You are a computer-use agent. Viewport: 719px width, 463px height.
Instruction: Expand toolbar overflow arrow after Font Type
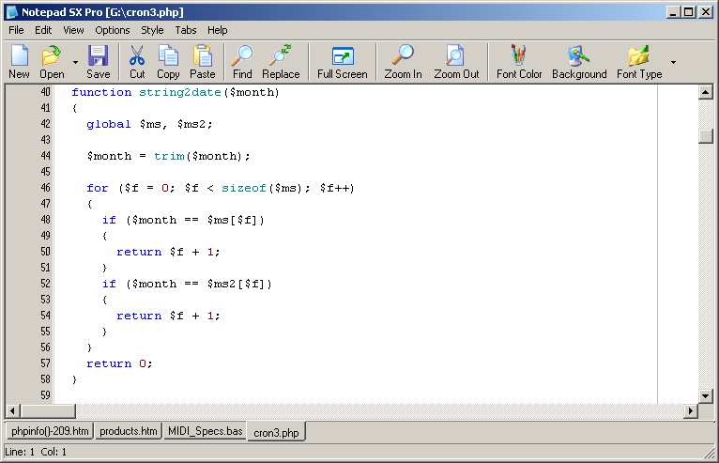click(673, 62)
